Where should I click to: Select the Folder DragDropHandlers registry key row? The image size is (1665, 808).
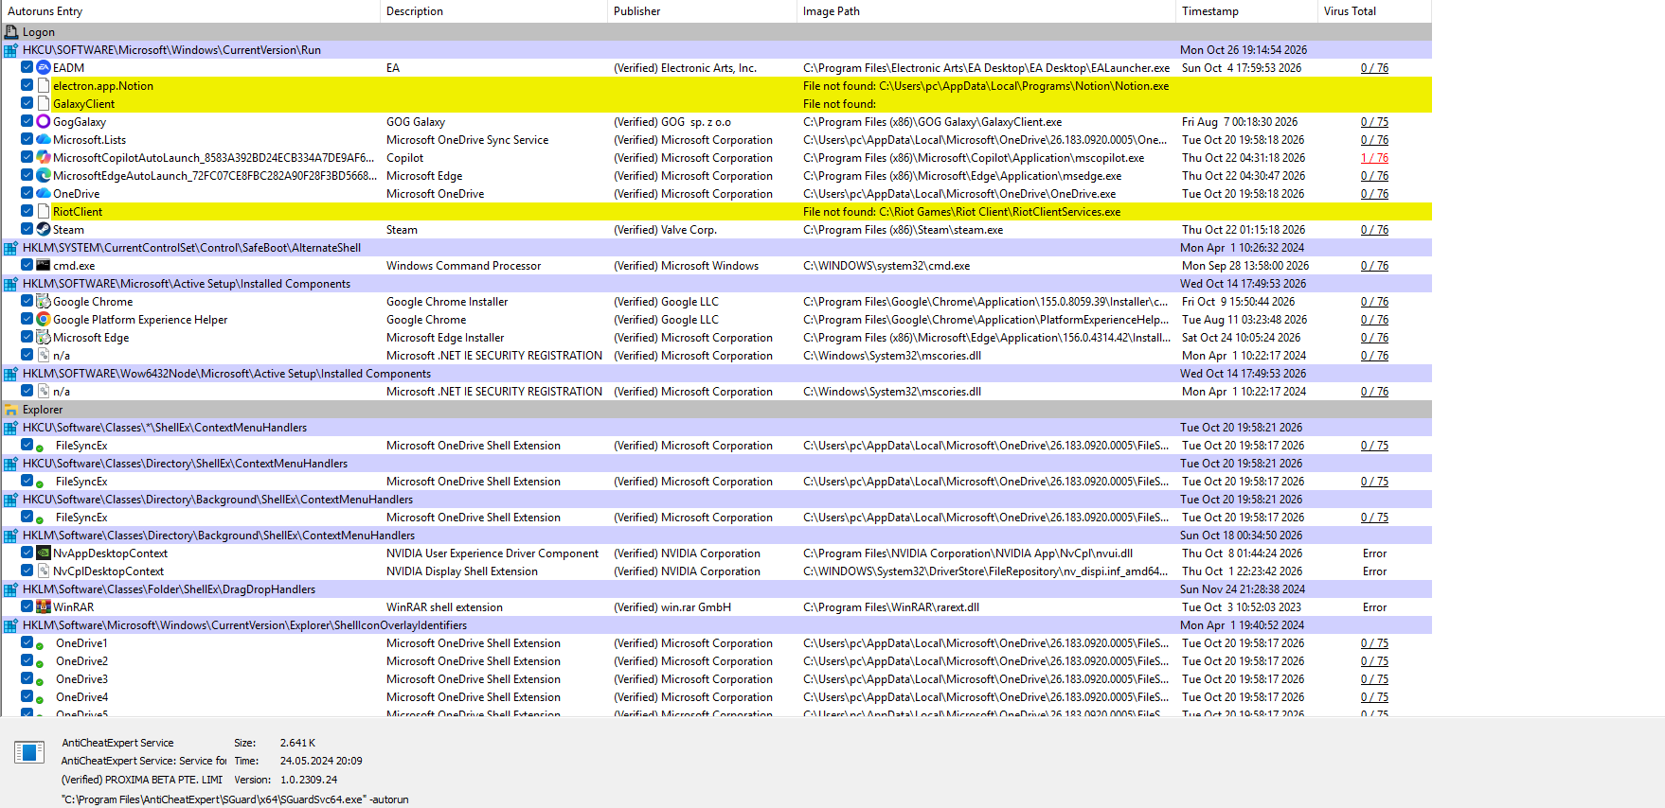[x=716, y=589]
